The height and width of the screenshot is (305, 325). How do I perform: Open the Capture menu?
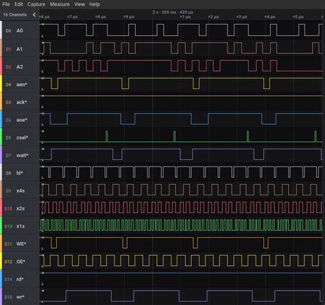coord(36,4)
